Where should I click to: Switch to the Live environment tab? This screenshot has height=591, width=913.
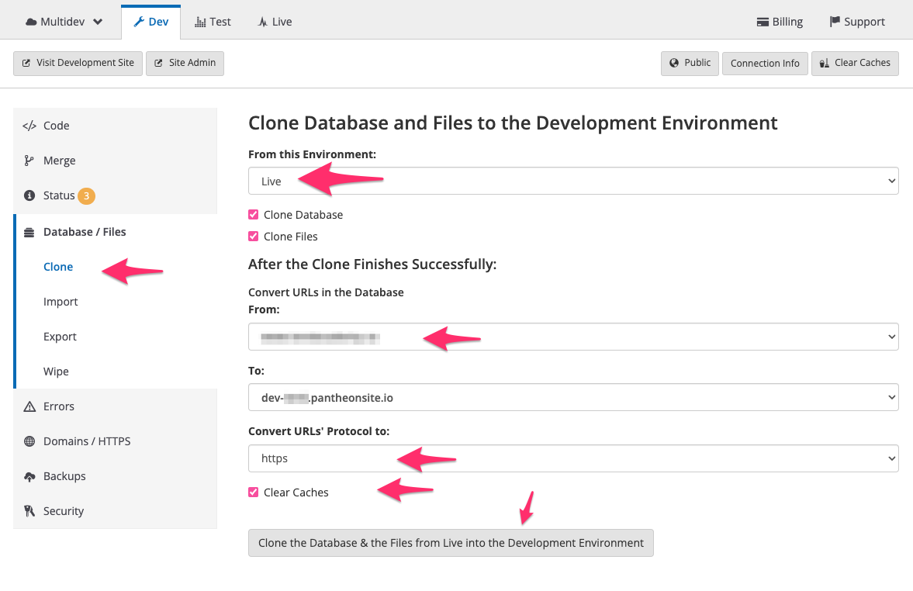tap(275, 22)
